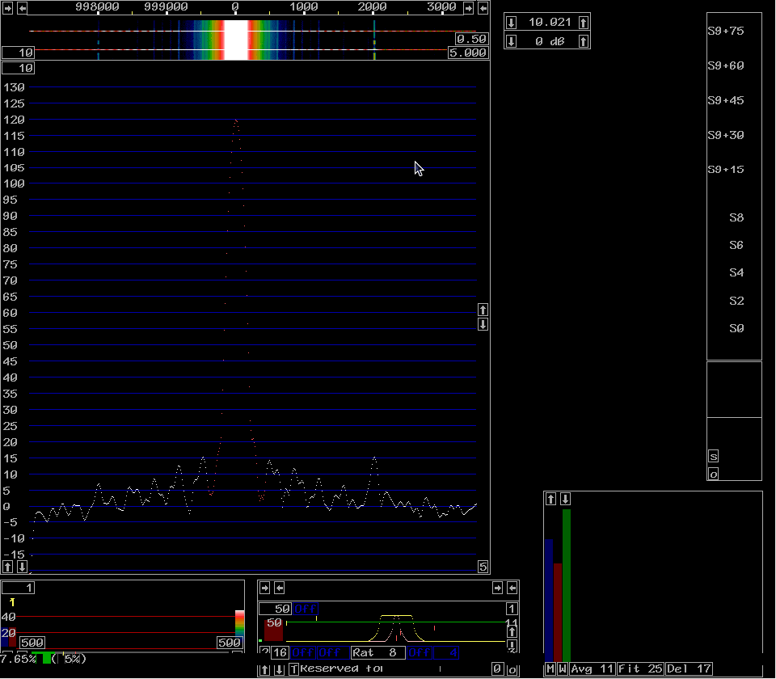Select the Fit 25 parameter box

(x=640, y=669)
